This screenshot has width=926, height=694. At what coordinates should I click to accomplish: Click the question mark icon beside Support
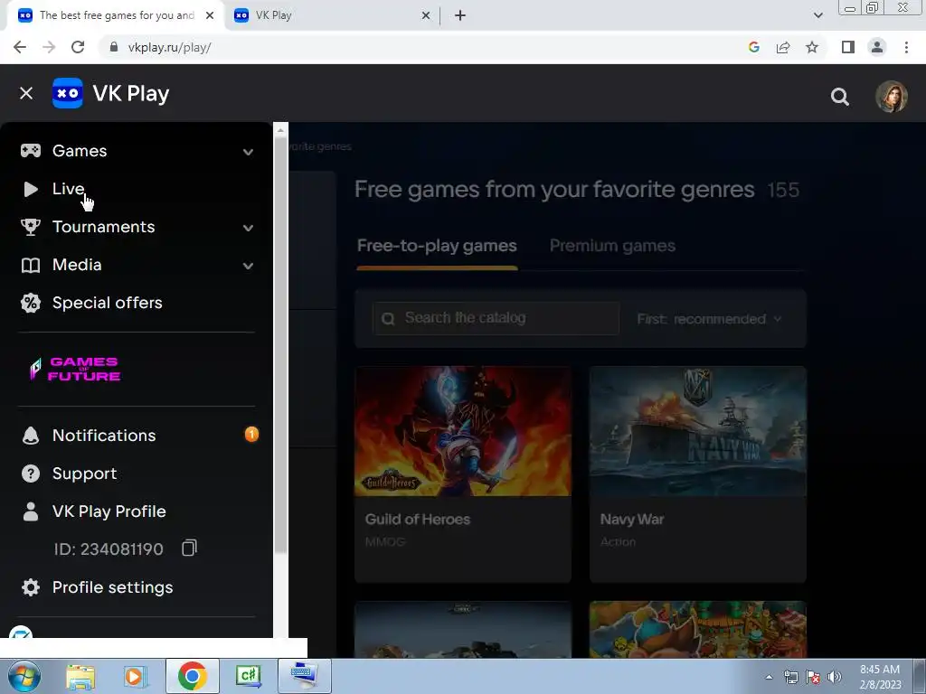coord(31,474)
